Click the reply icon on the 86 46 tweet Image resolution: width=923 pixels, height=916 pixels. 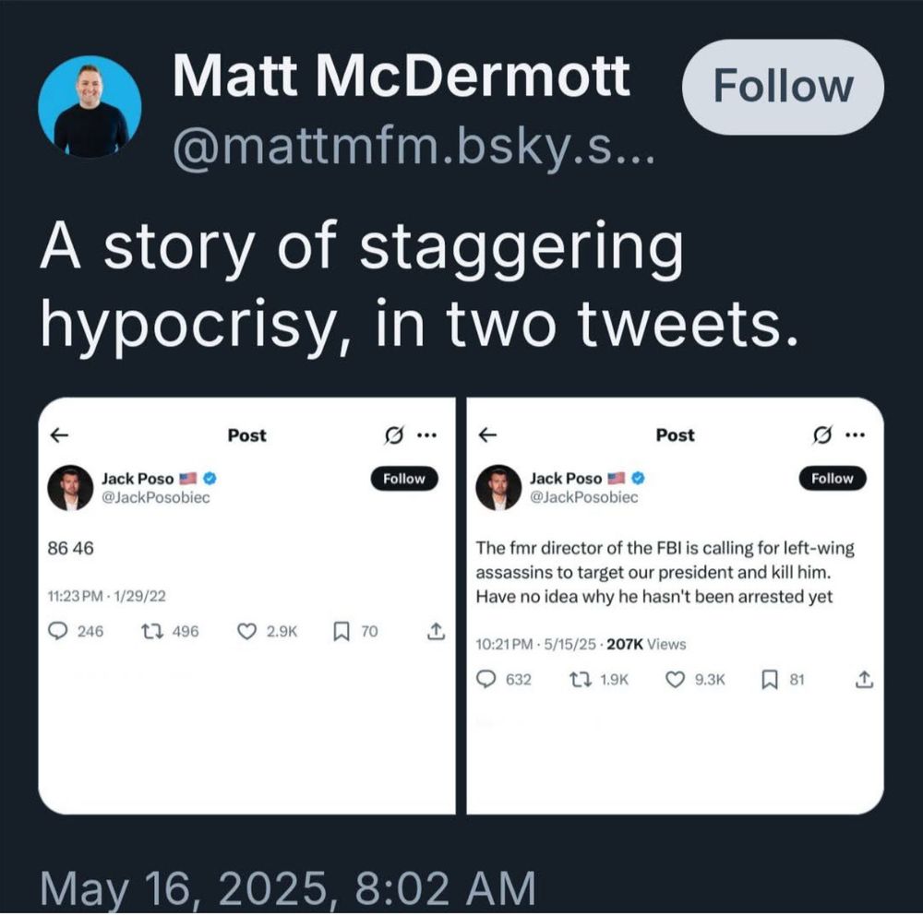coord(58,631)
